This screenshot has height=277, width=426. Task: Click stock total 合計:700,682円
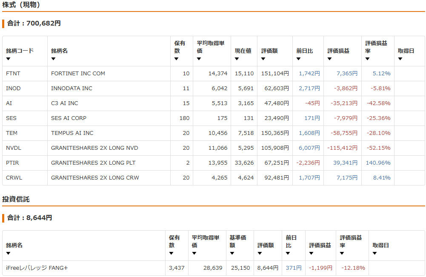[x=34, y=23]
